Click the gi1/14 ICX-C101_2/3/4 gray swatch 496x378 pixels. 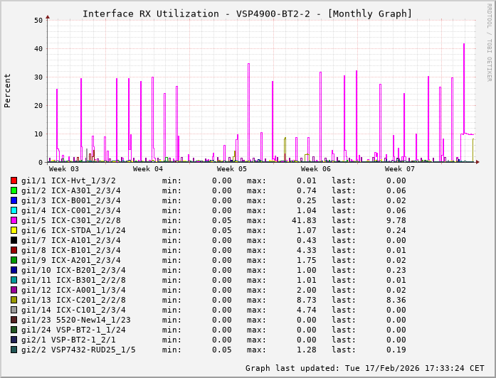tap(14, 310)
